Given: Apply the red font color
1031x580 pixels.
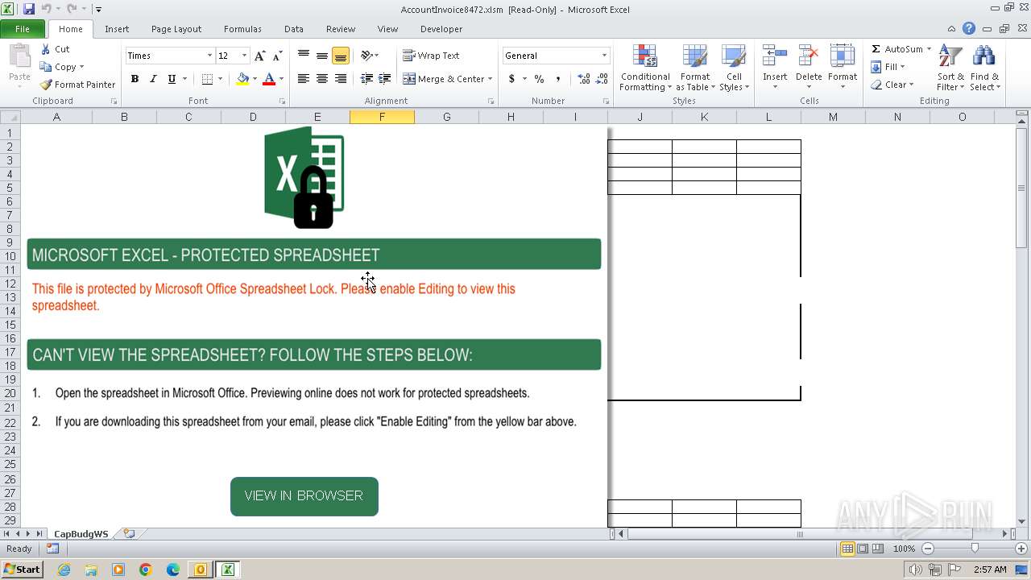Looking at the screenshot, I should [x=269, y=79].
